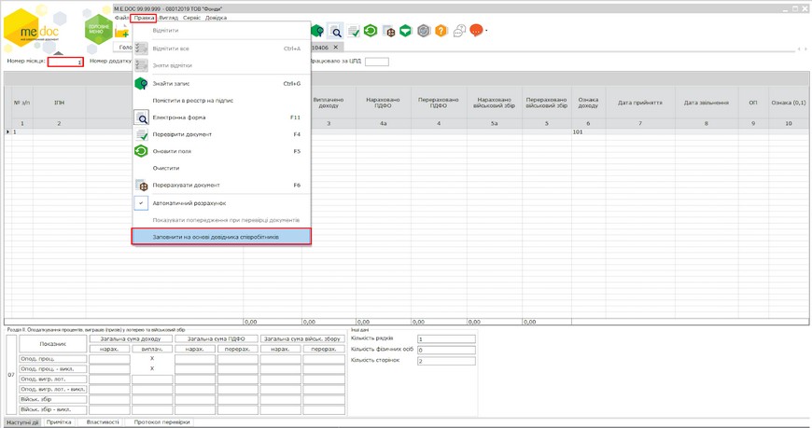Open the 'Сервіс' menu
The image size is (812, 428).
190,18
